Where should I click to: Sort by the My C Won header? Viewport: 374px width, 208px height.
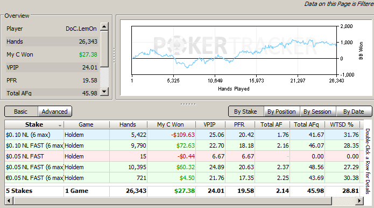pos(171,124)
